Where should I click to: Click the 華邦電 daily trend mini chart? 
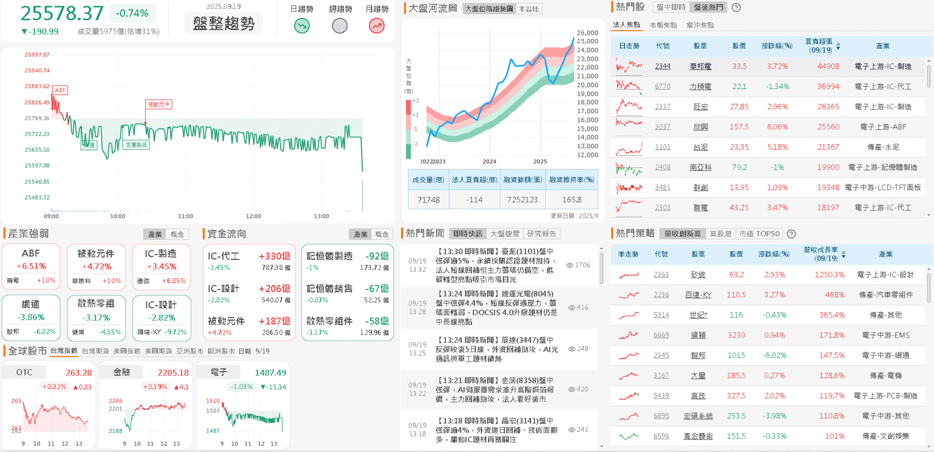coord(630,66)
